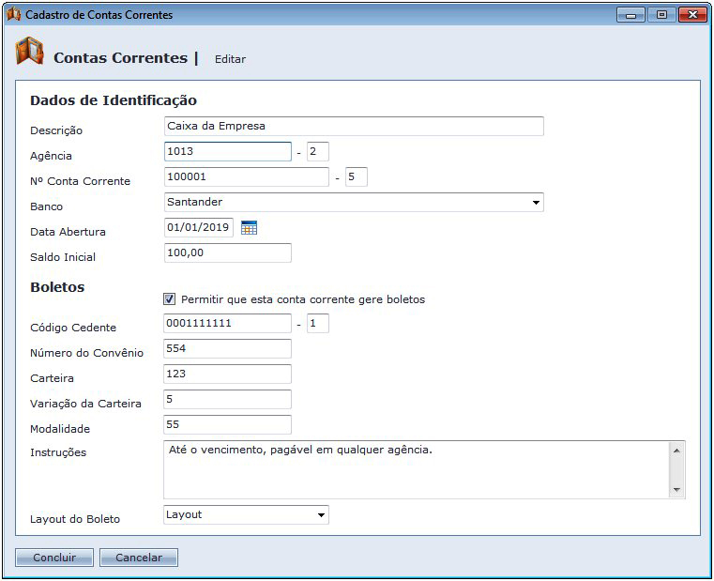Click the Número do Convênio field
This screenshot has height=581, width=714.
pos(227,349)
